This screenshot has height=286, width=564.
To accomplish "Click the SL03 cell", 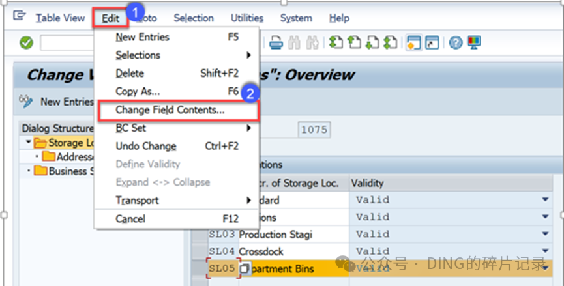I will tap(222, 235).
